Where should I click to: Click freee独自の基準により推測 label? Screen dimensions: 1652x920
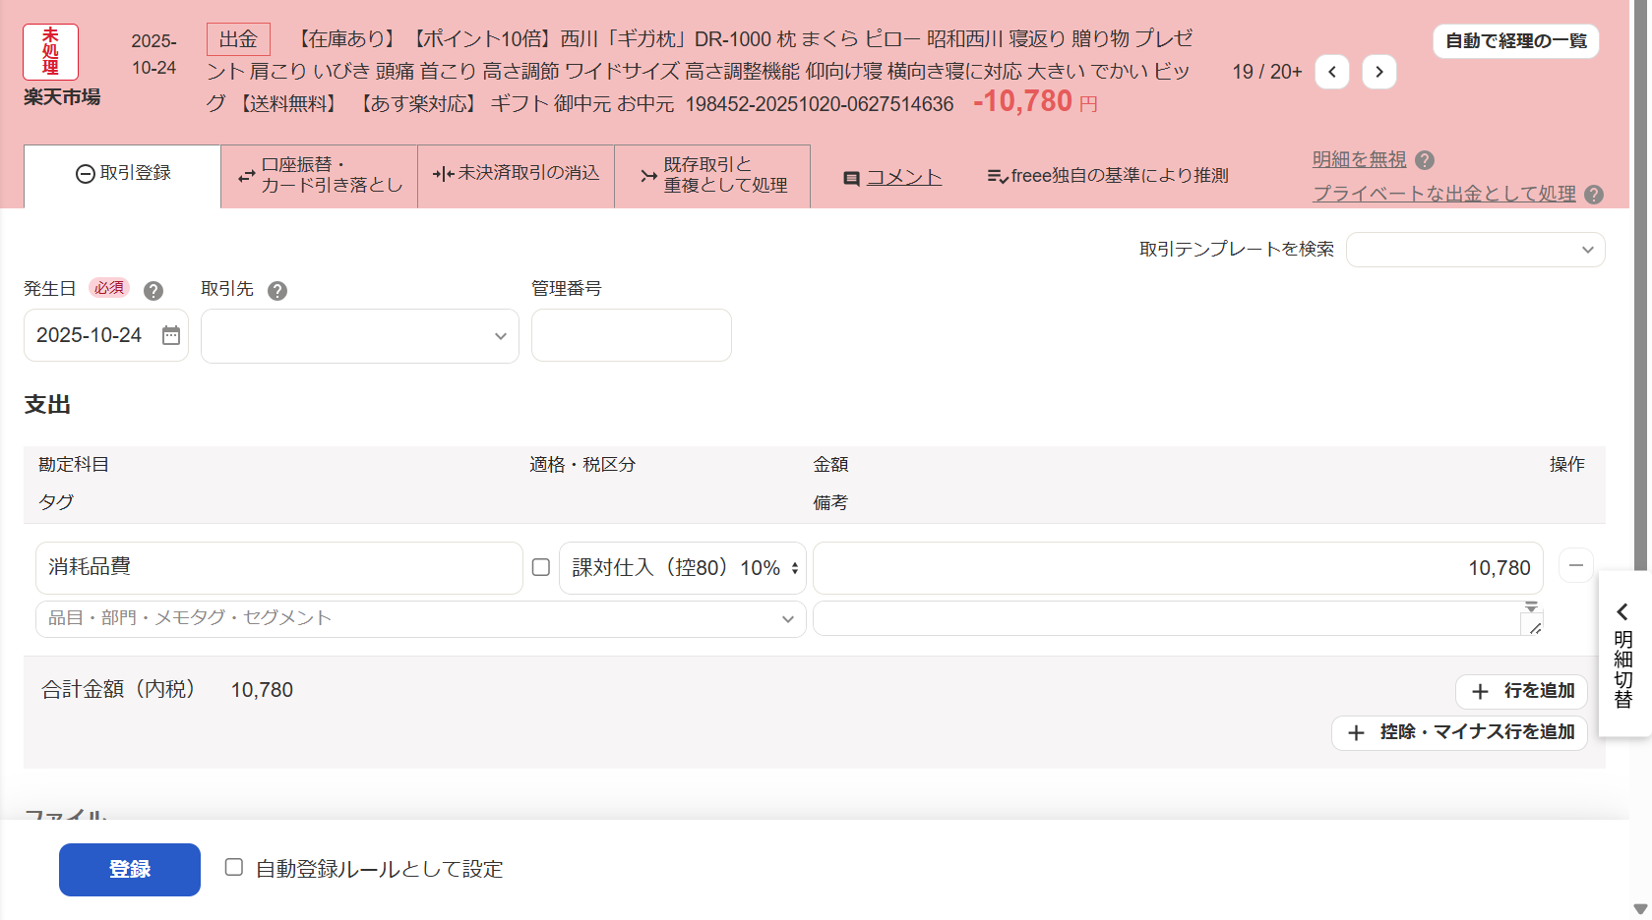[1119, 176]
